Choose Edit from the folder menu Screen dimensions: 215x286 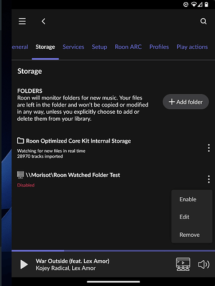pyautogui.click(x=184, y=217)
